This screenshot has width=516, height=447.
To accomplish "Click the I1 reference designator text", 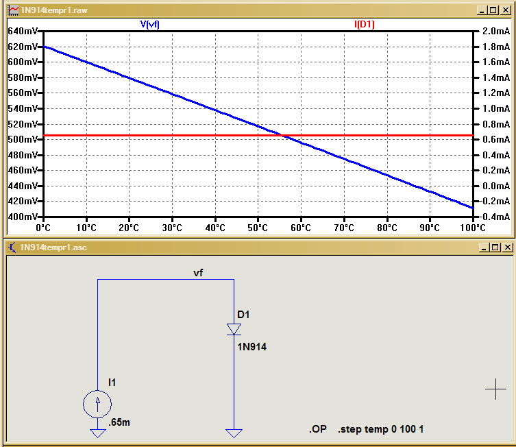I will point(112,383).
